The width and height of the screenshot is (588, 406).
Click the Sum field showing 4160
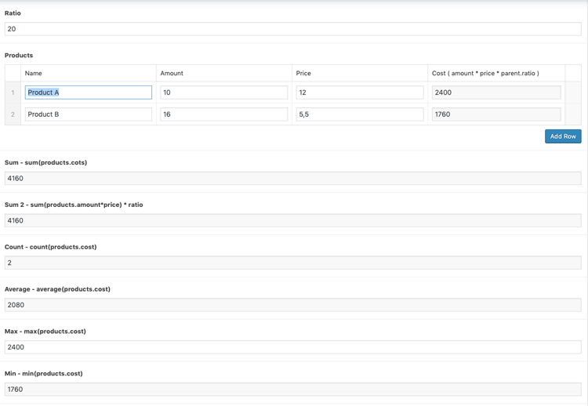point(293,179)
